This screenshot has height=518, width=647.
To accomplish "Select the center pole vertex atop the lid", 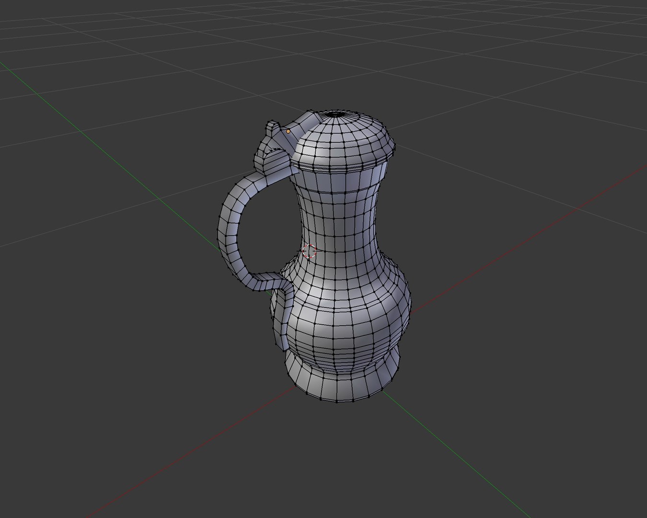I will [x=335, y=114].
